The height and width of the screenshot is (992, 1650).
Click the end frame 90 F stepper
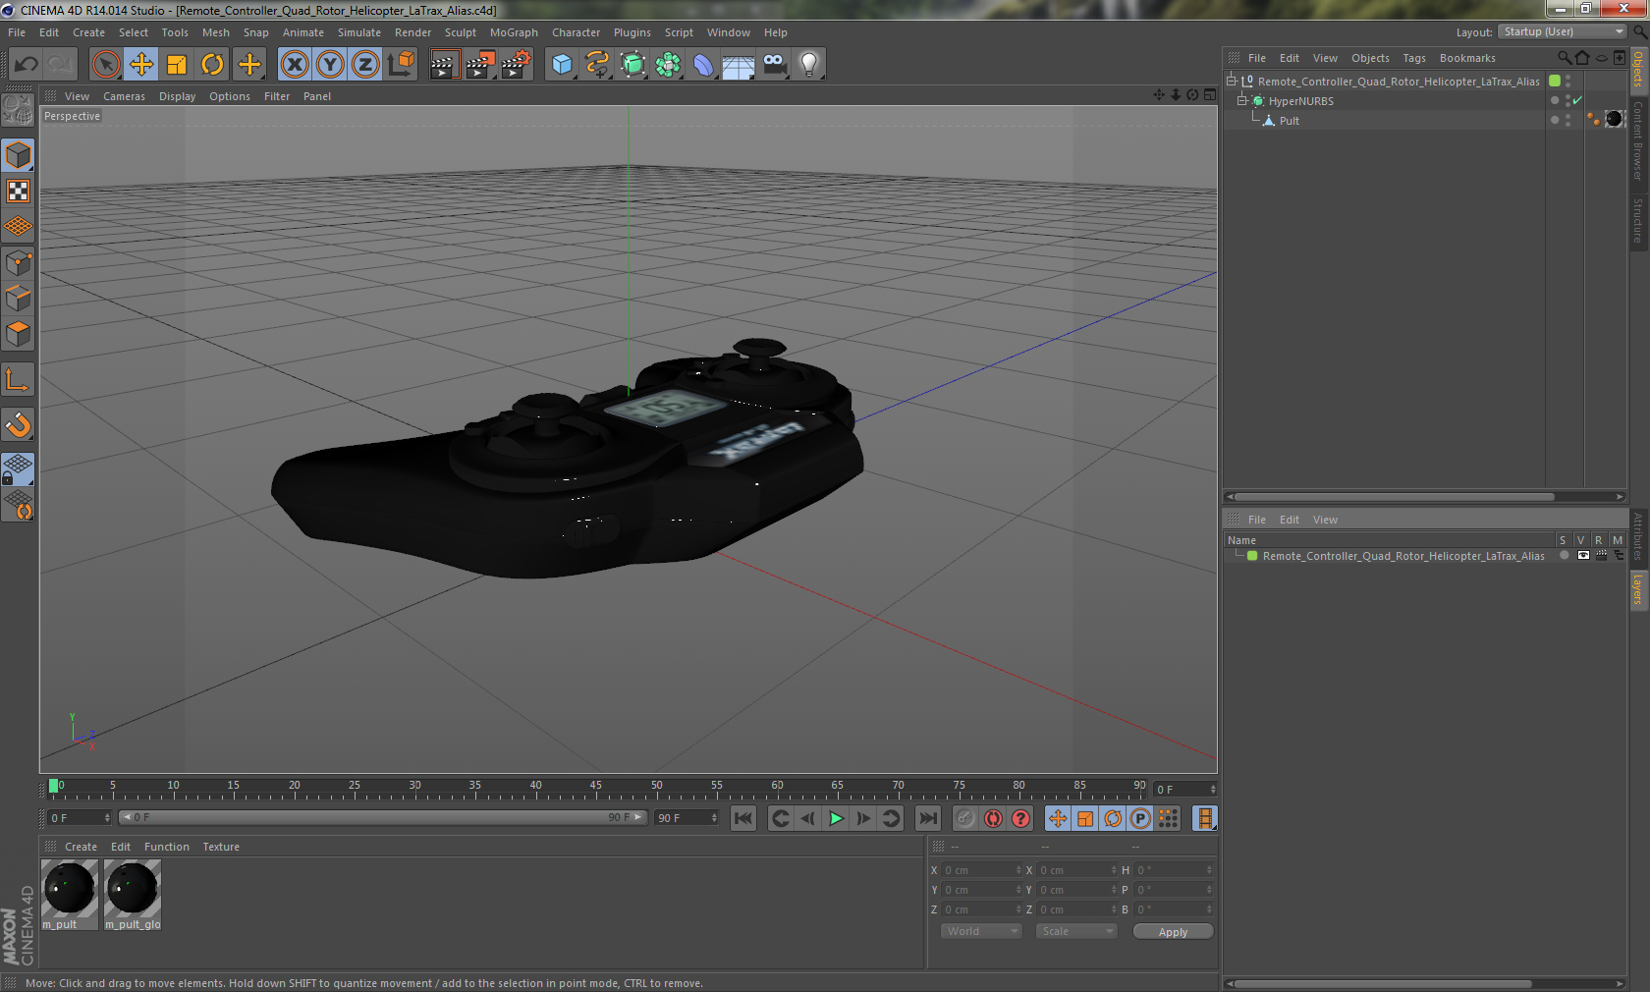click(714, 818)
